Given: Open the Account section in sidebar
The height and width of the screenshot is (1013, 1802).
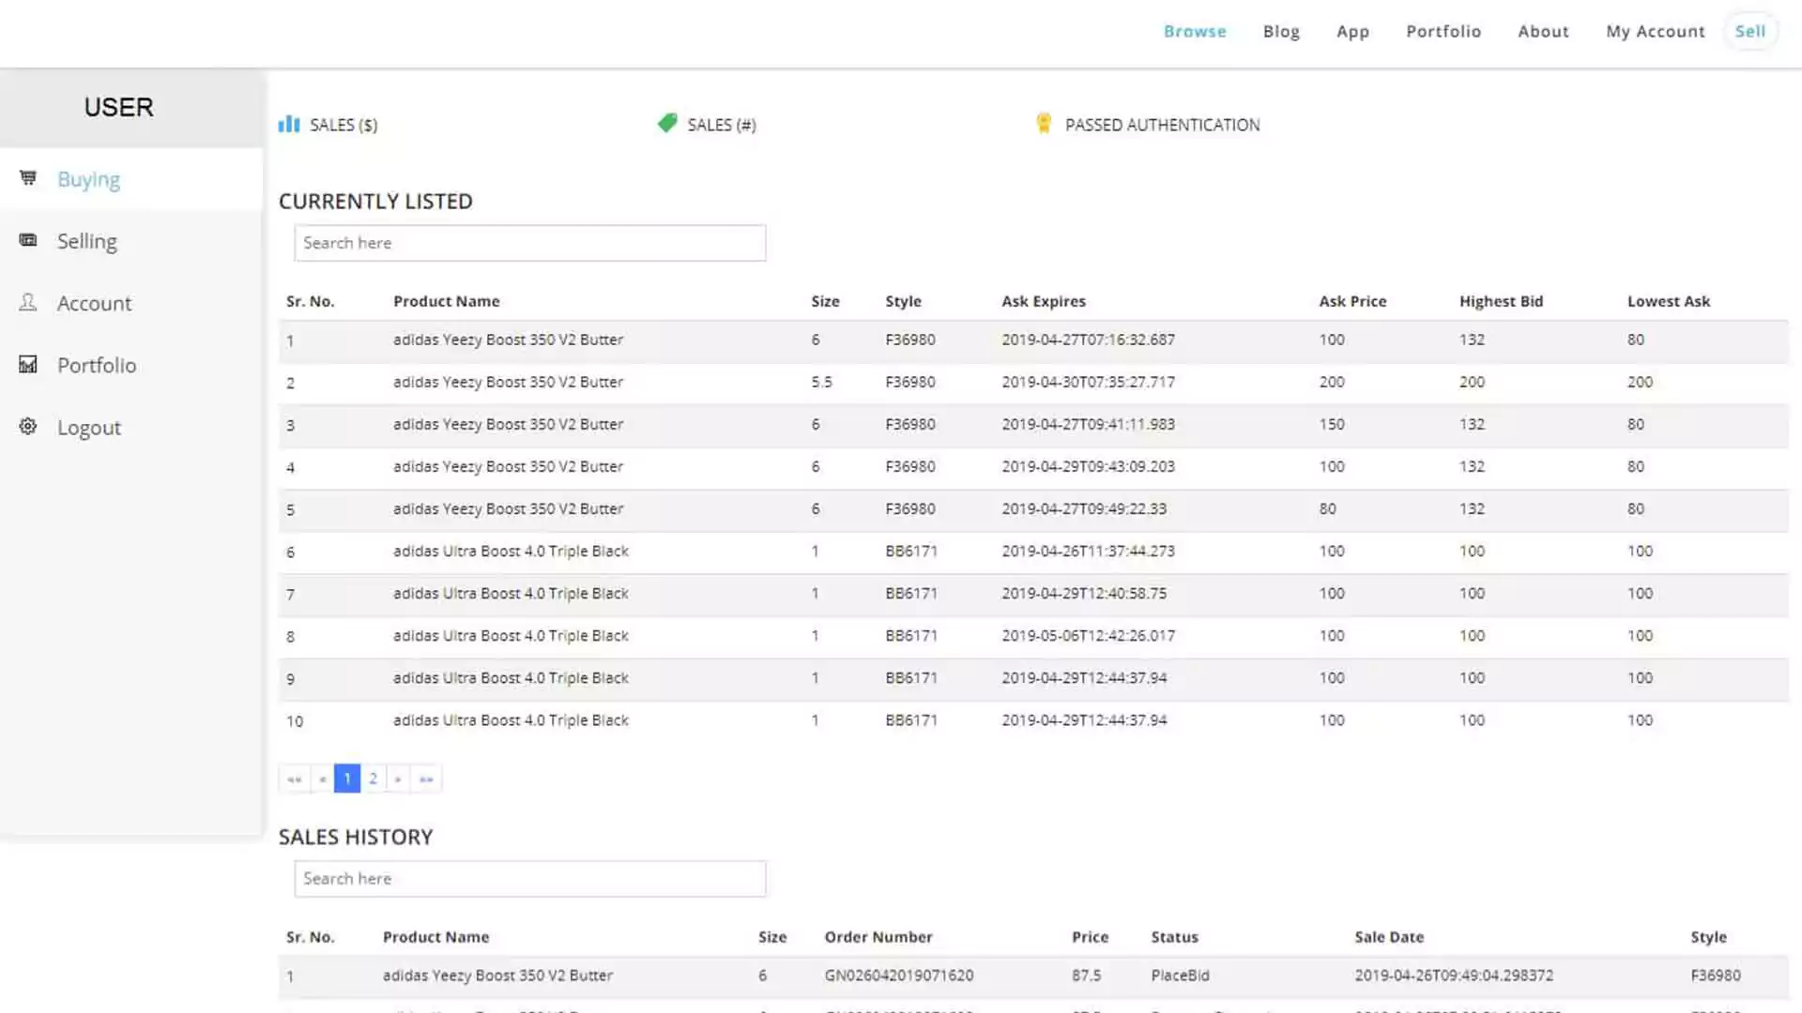Looking at the screenshot, I should pos(131,303).
